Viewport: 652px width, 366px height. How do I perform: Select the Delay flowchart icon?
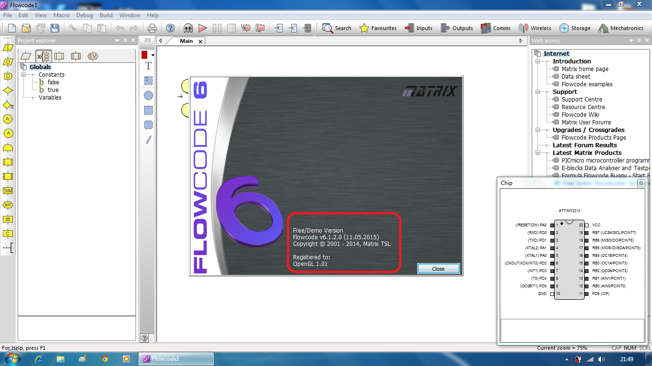pyautogui.click(x=8, y=76)
